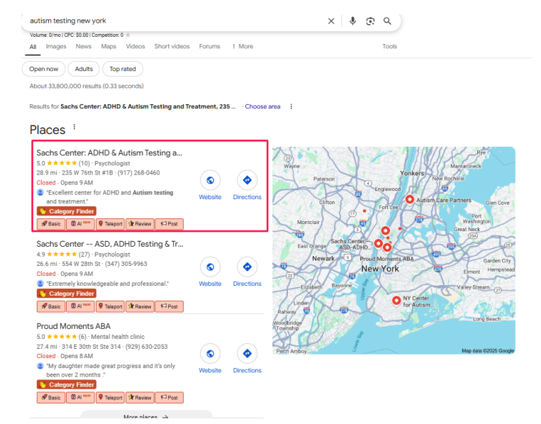Image resolution: width=541 pixels, height=424 pixels.
Task: Click the Sachs Center -- ASD, ADHD map label
Action: 352,244
